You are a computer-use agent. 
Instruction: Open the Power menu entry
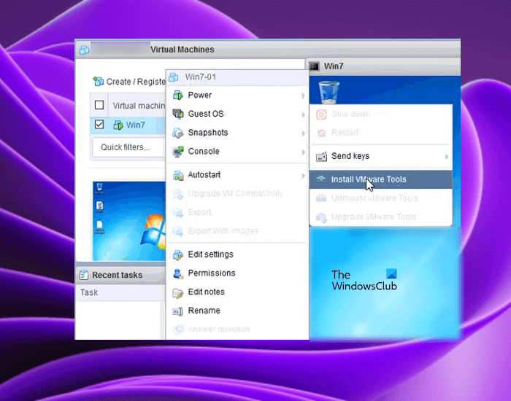click(237, 96)
